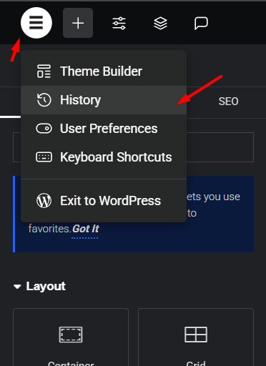266x366 pixels.
Task: Select the Container layout widget
Action: pos(71,337)
